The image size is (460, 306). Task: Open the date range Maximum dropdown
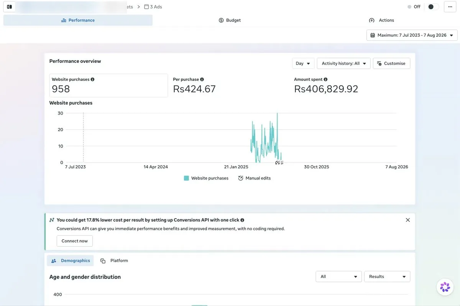click(x=412, y=35)
